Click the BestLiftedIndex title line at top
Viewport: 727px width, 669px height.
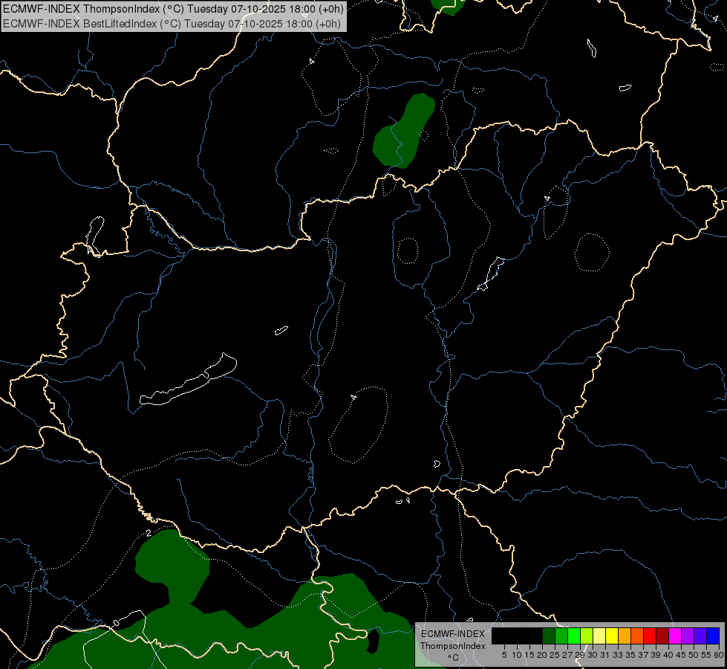[x=172, y=23]
